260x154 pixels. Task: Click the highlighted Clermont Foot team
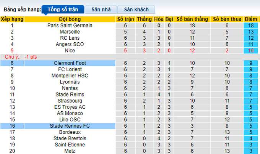pyautogui.click(x=70, y=63)
